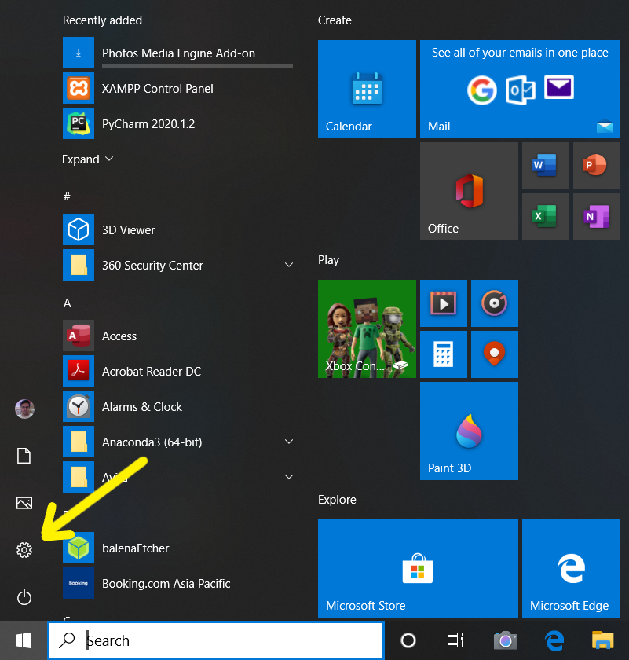Launch Access from the app list
This screenshot has height=660, width=629.
coord(178,335)
